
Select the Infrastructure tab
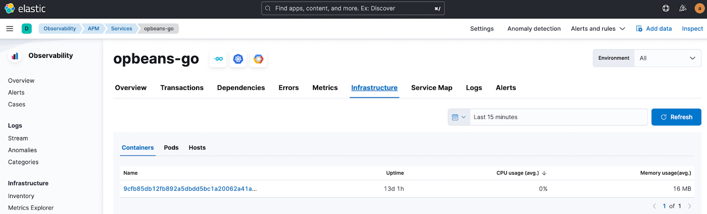point(374,88)
